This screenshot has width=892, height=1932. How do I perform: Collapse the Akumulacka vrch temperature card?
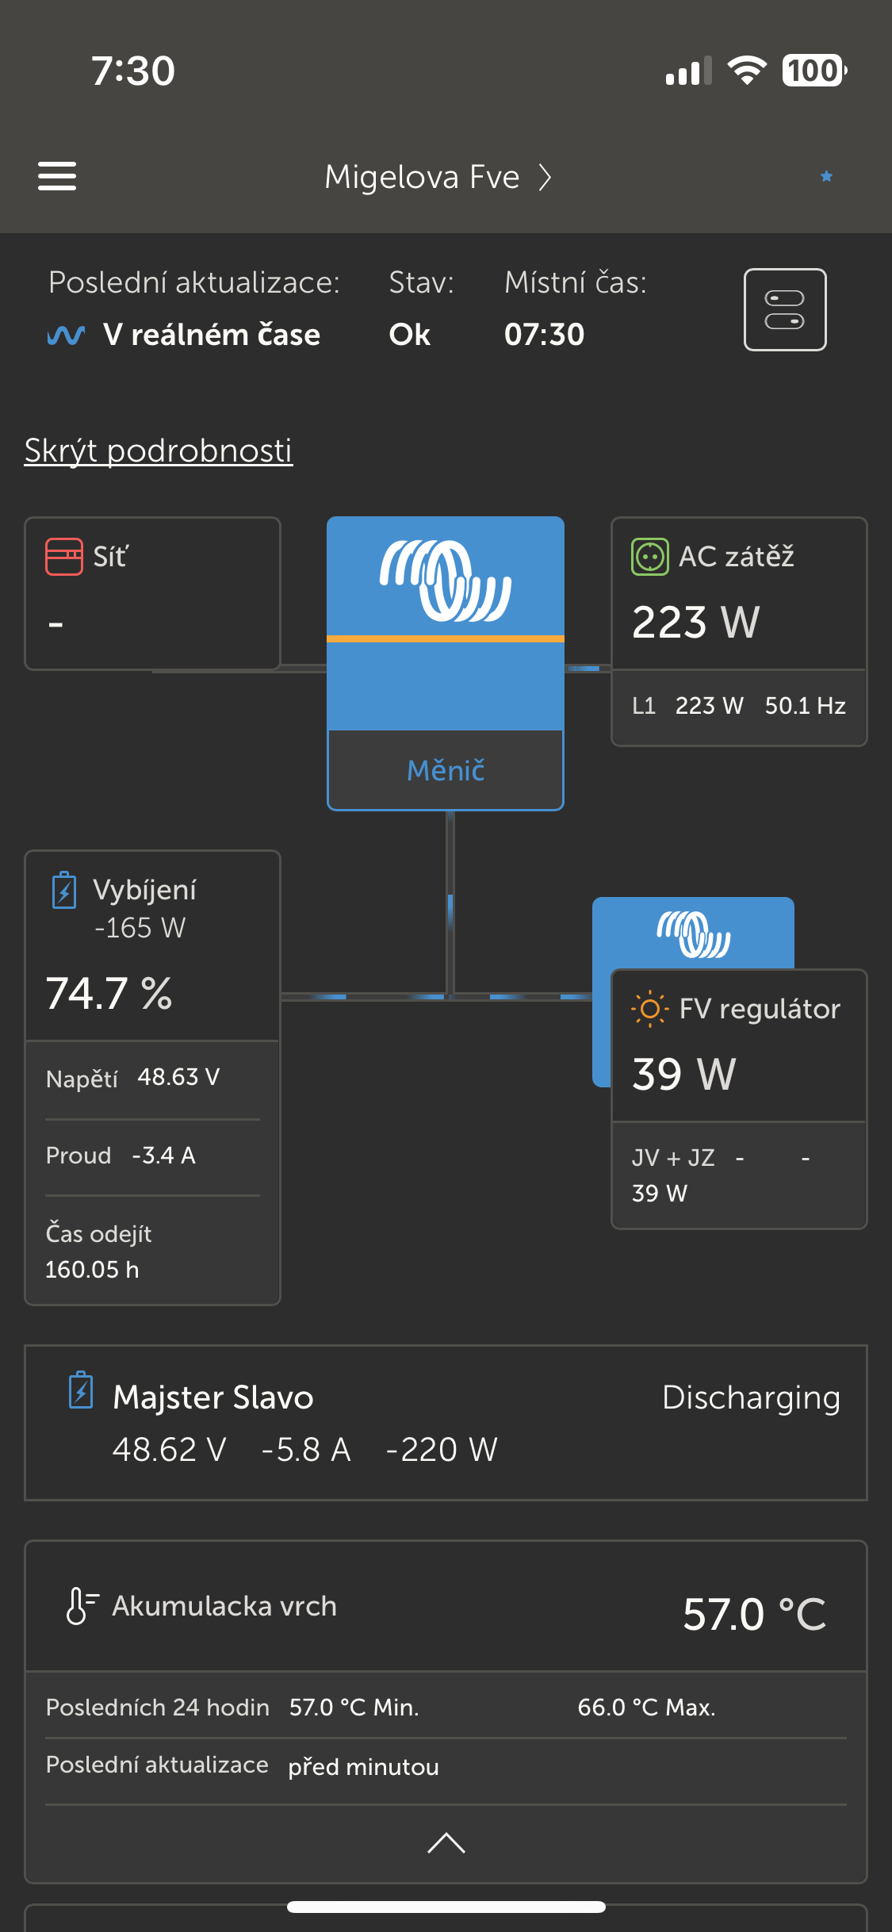(x=446, y=1843)
